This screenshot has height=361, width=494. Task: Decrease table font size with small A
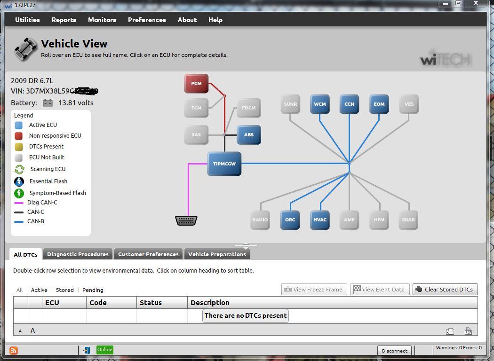[20, 331]
